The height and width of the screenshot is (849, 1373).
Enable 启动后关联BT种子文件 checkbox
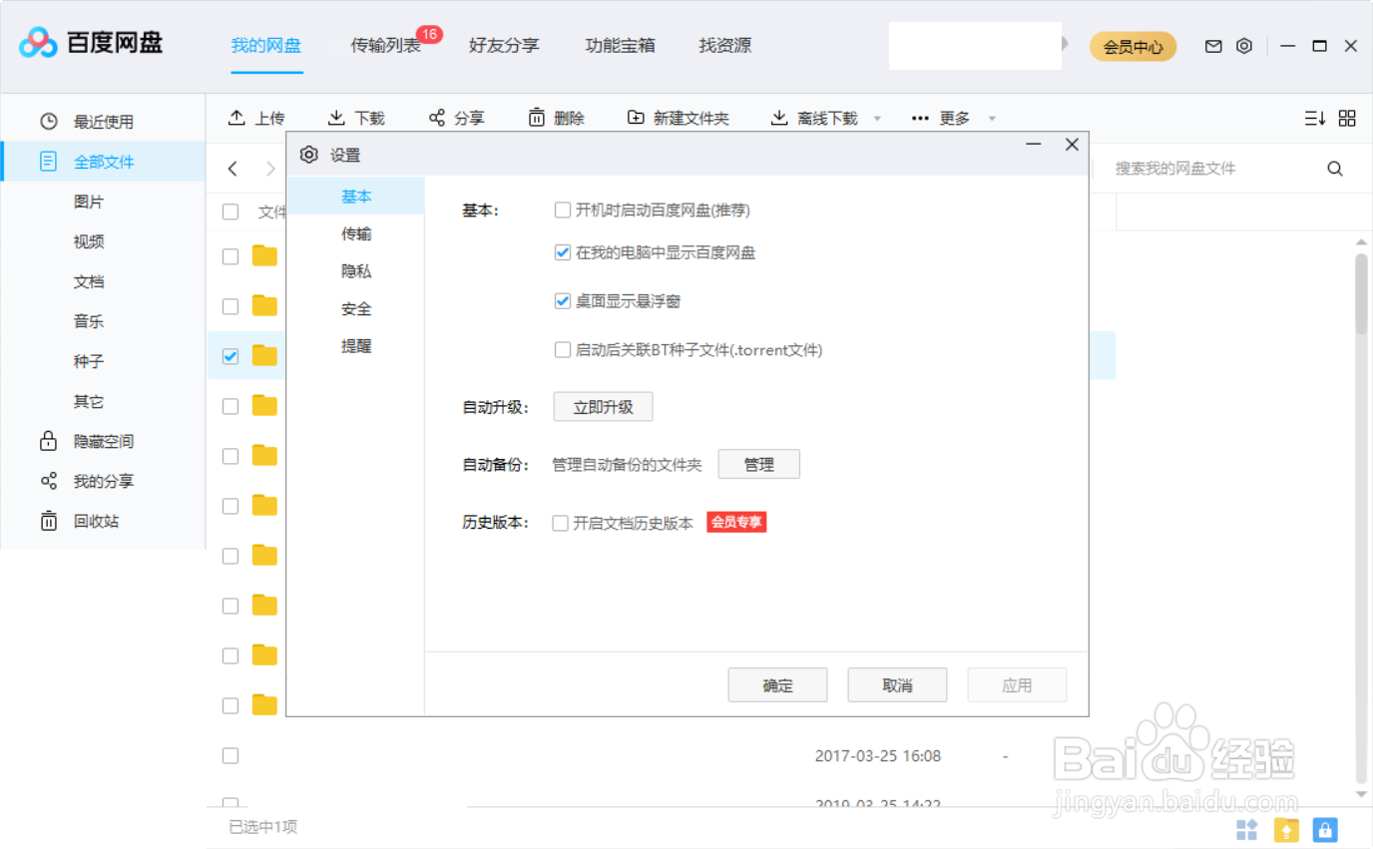pos(563,350)
